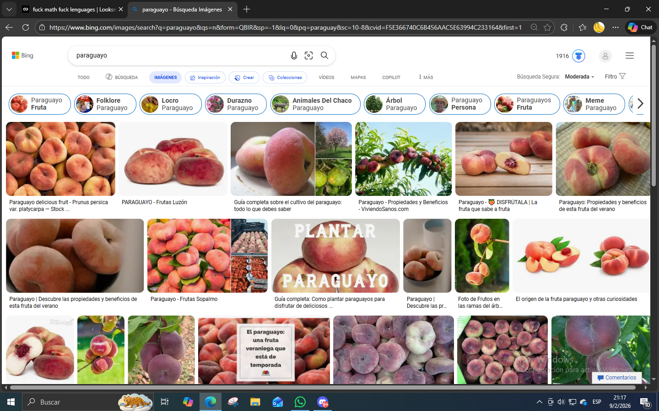Open the 'Paraguayo - Frutas Sopalmo' link
Screen dimensions: 659x411
184,299
